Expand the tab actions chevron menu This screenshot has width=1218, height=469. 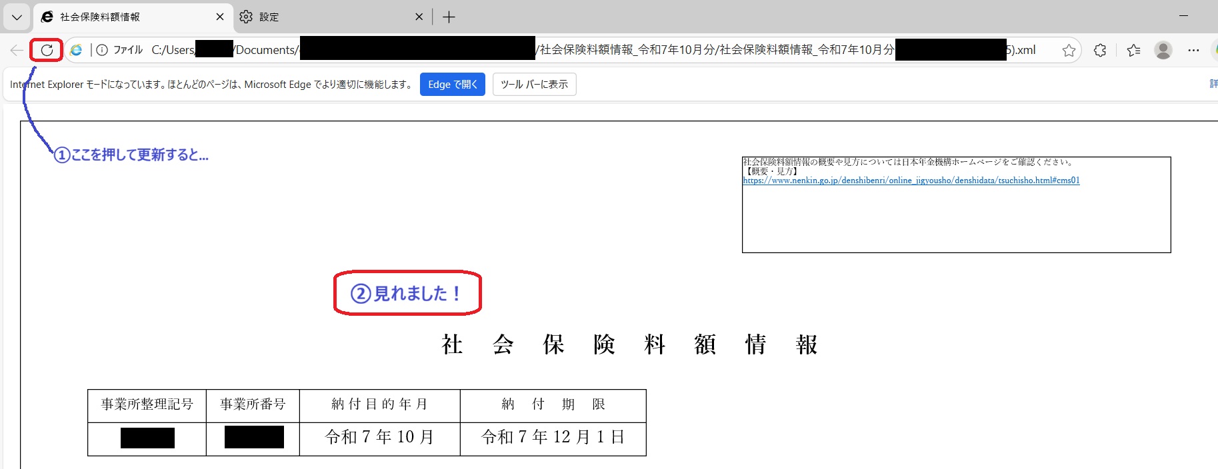[17, 17]
